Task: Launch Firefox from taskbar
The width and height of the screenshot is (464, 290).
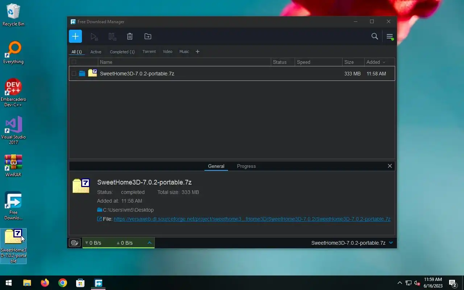Action: (45, 283)
